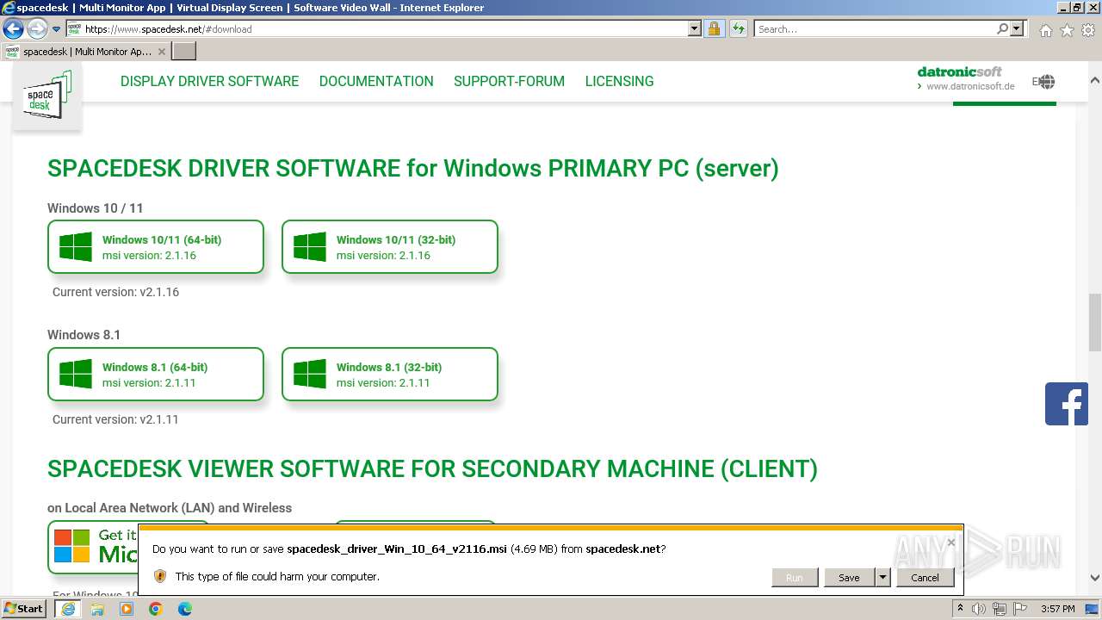Open the Tools gear icon

1088,30
